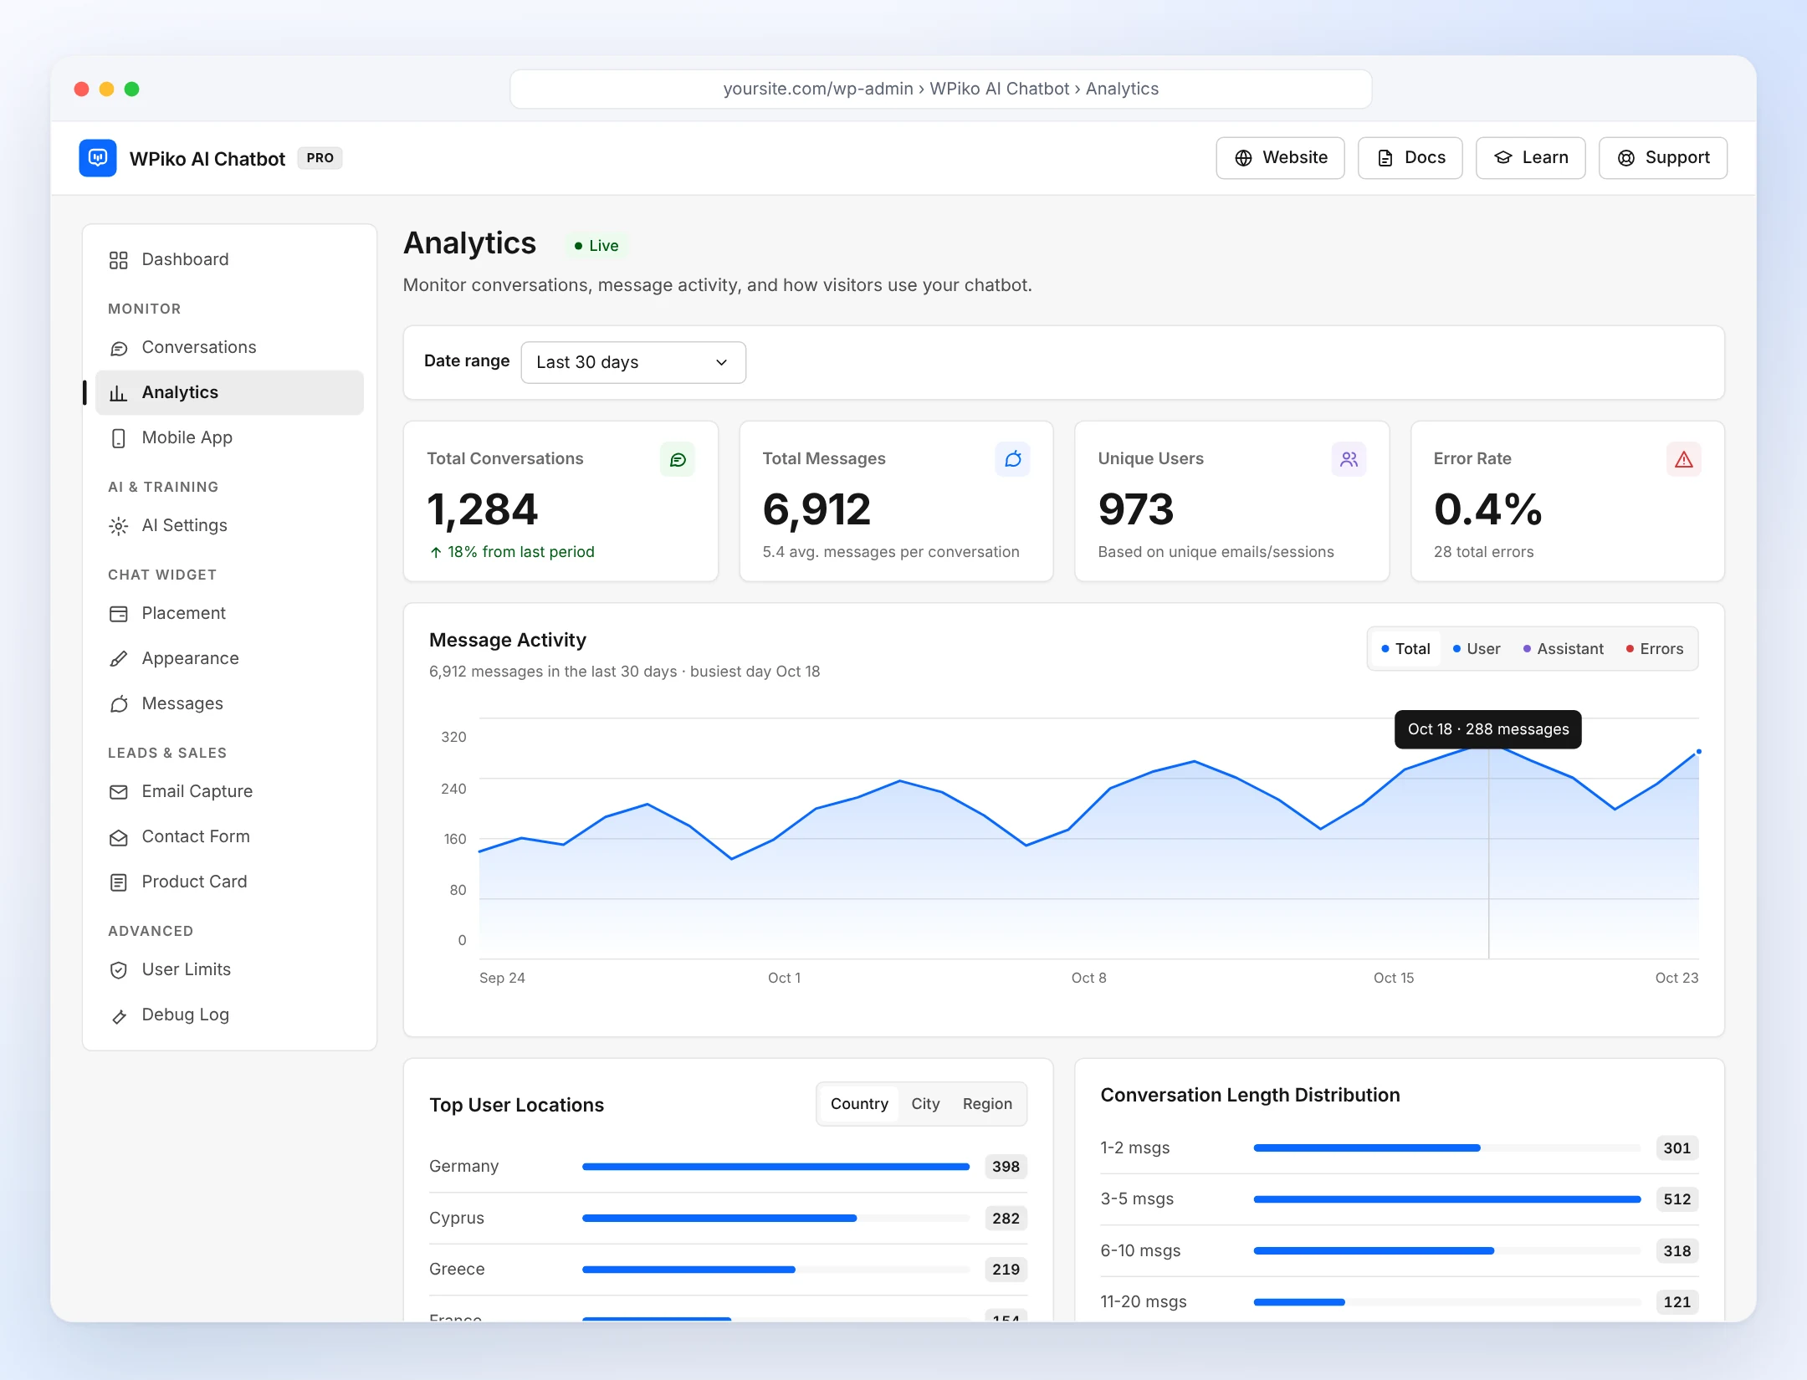The width and height of the screenshot is (1807, 1380).
Task: Toggle the Total series in chart legend
Action: click(1405, 649)
